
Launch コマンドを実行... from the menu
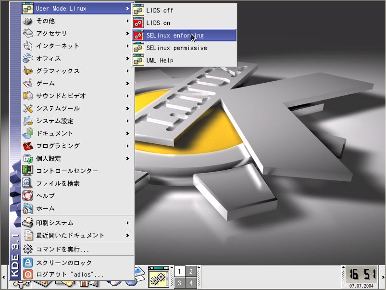[x=77, y=249]
